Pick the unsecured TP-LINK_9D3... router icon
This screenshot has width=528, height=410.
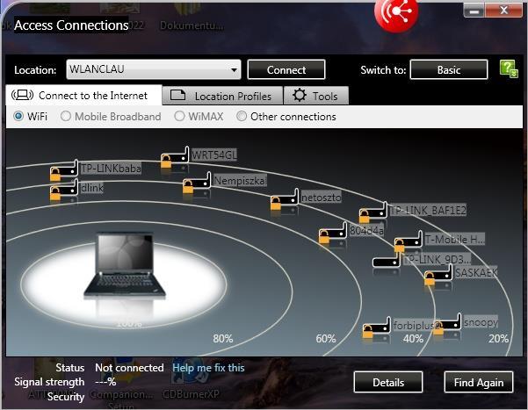[387, 260]
